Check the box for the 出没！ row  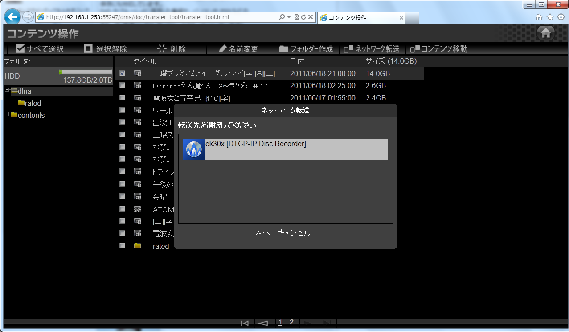point(122,122)
